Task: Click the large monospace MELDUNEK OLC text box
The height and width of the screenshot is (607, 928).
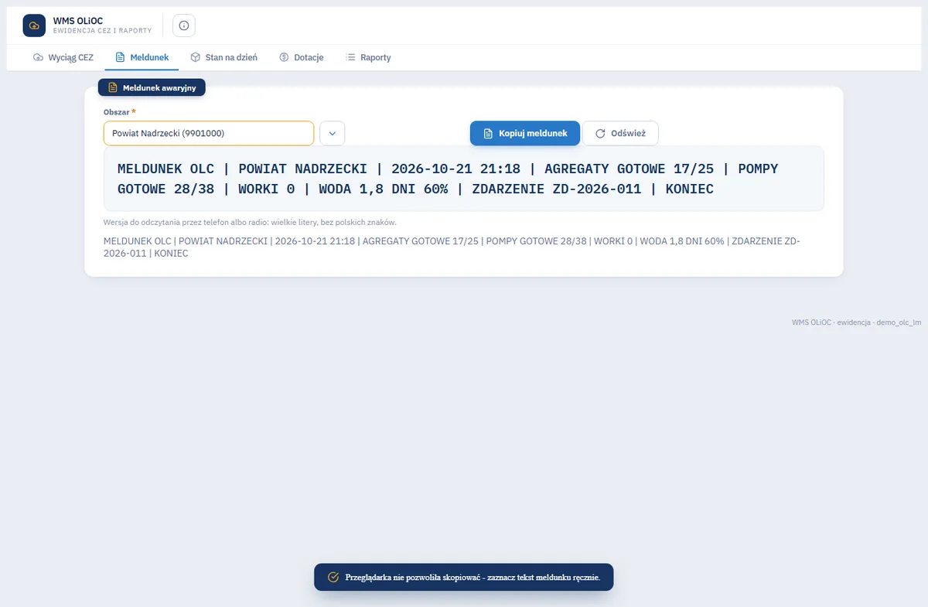Action: (464, 179)
